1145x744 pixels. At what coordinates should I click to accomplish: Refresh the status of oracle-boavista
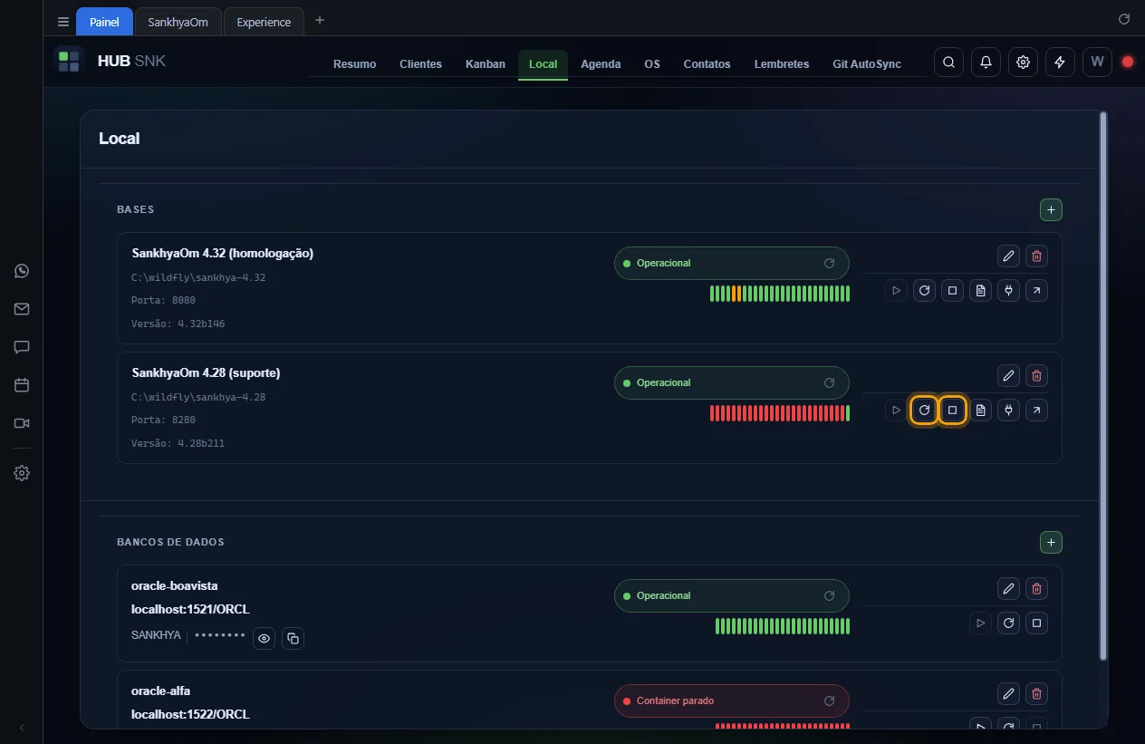tap(829, 595)
